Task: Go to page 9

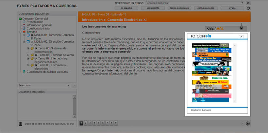Action: tap(116, 123)
